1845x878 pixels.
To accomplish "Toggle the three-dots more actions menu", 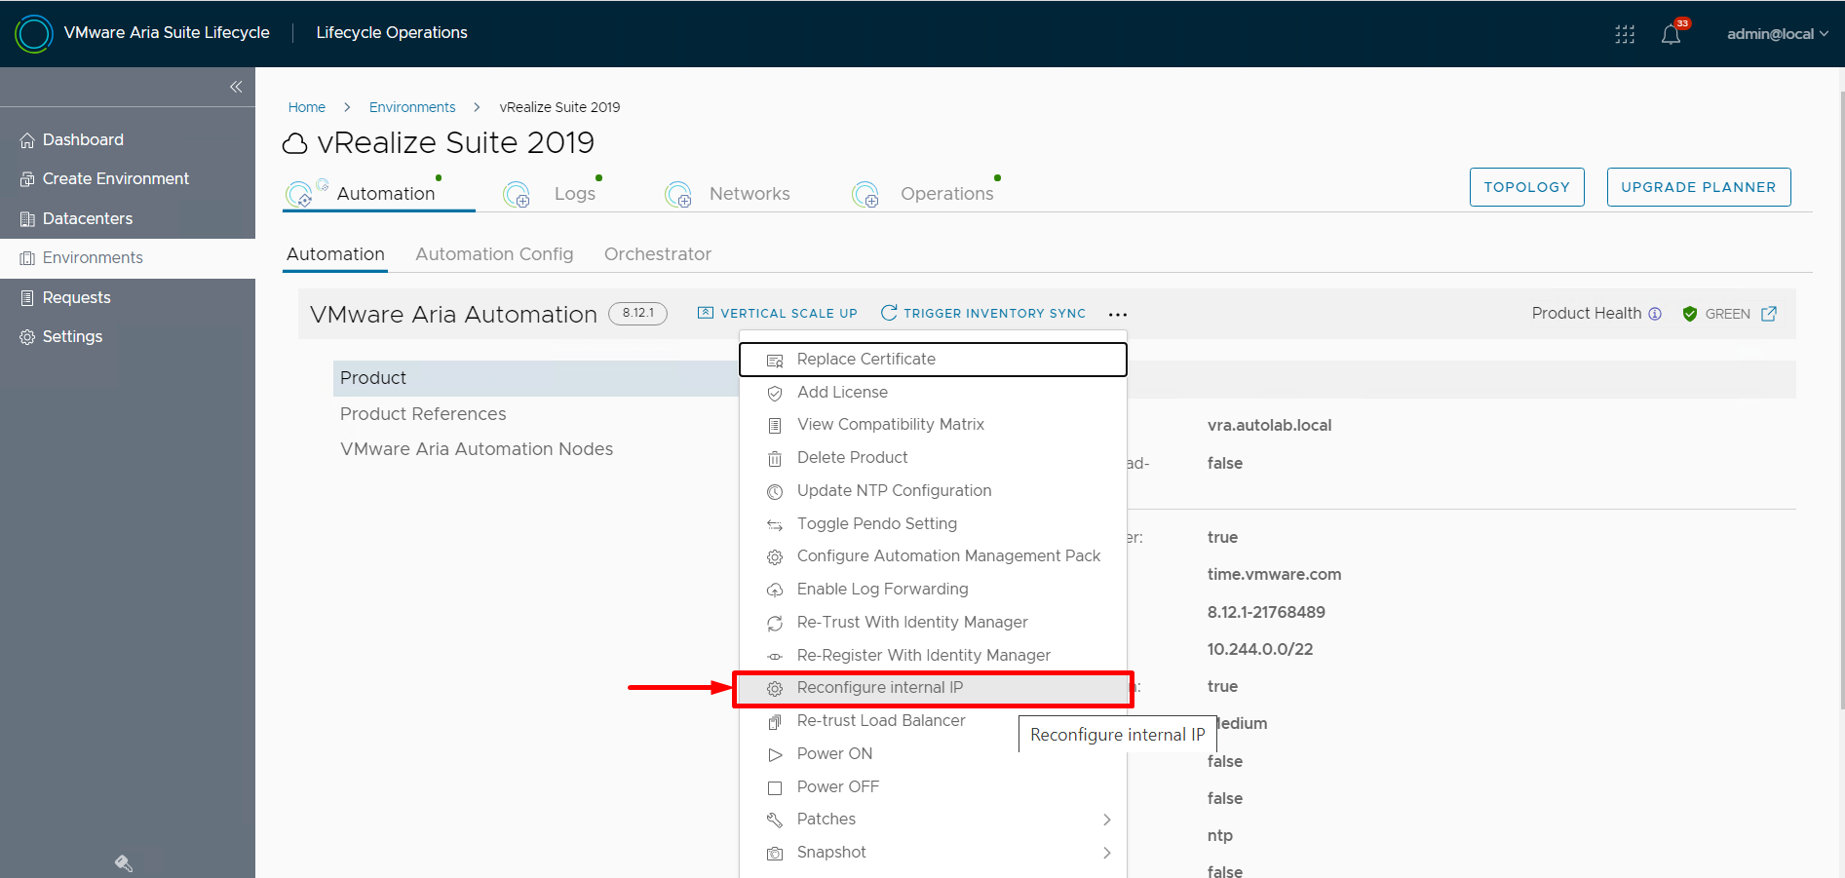I will [1118, 314].
